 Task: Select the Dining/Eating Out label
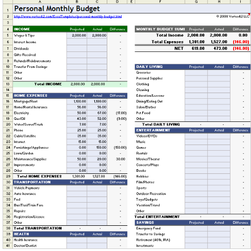point(149,101)
